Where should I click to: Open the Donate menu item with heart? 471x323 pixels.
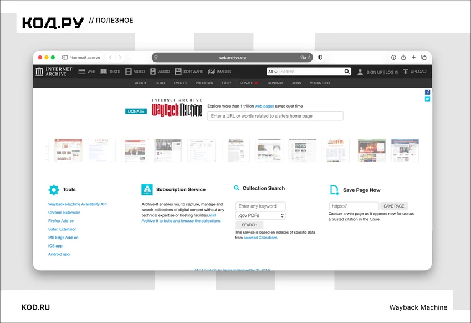pos(249,83)
